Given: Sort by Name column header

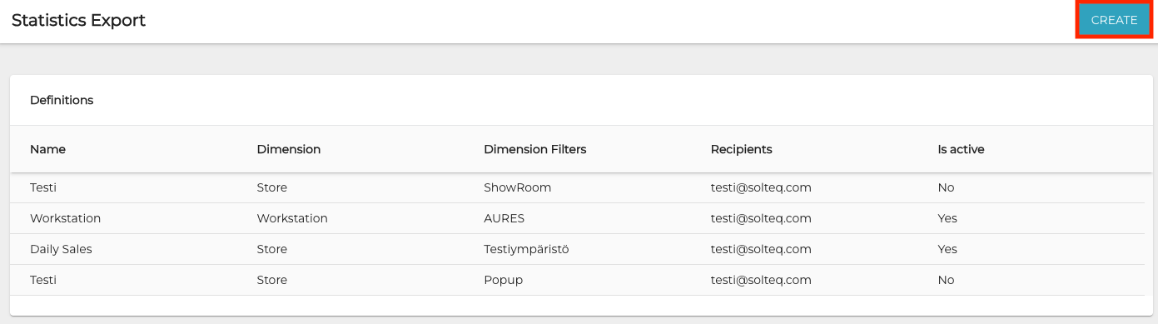Looking at the screenshot, I should [x=47, y=149].
